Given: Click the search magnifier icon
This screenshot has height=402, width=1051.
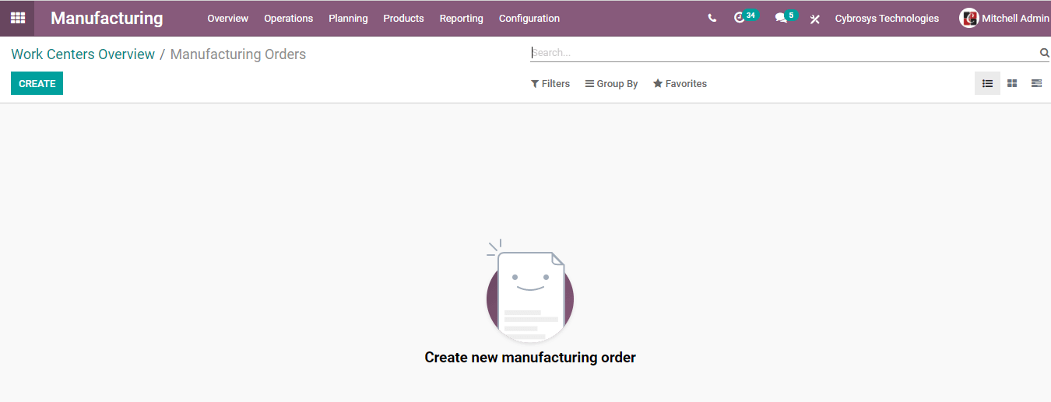Looking at the screenshot, I should (x=1045, y=53).
